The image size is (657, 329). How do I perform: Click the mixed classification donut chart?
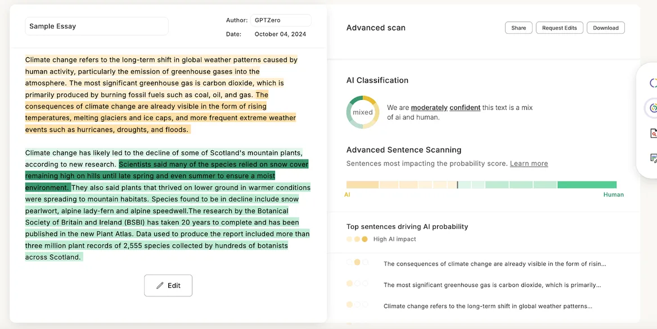[362, 112]
